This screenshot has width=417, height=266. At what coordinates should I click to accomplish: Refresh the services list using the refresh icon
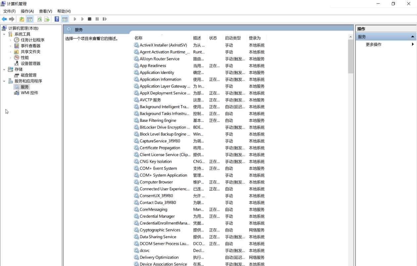point(40,19)
